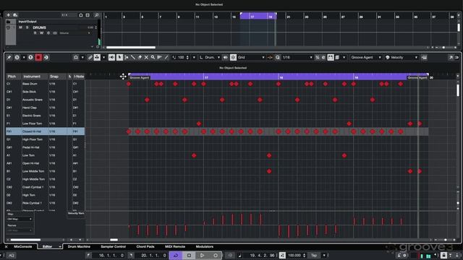This screenshot has height=260, width=463.
Task: Click the Stop transport button
Action: point(189,255)
